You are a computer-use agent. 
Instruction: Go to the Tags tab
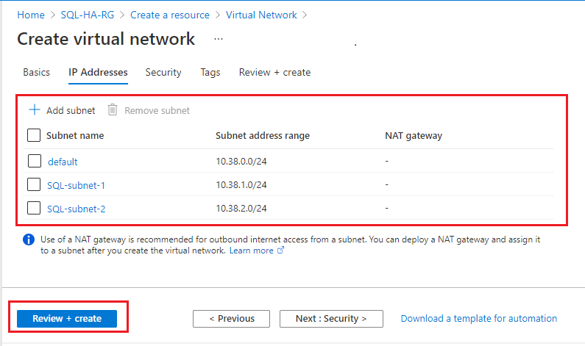click(210, 73)
